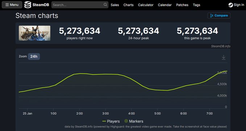
Task: Click the Steam icon beside Sign in
Action: (230, 5)
